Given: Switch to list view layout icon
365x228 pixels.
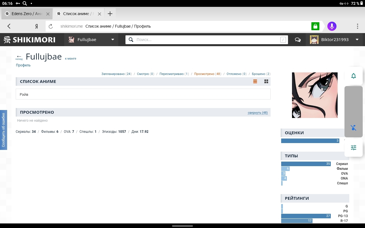Looking at the screenshot, I should point(255,82).
